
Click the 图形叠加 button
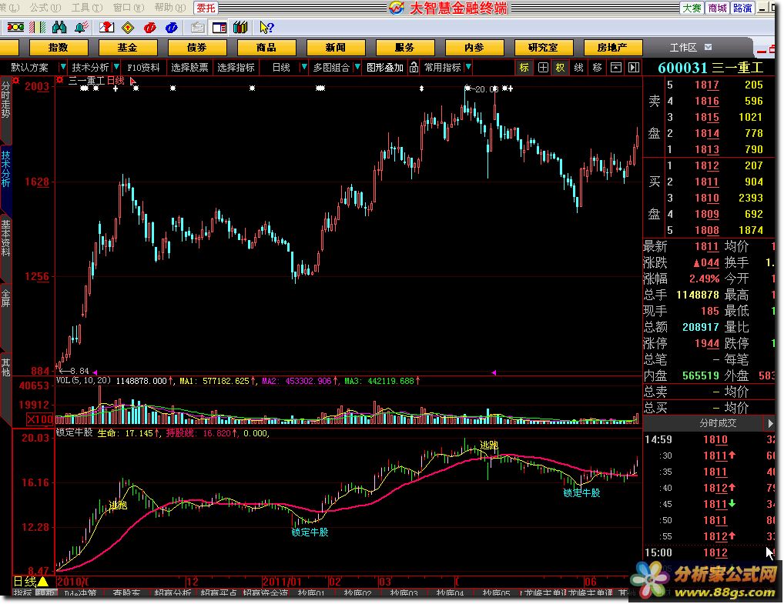(385, 67)
